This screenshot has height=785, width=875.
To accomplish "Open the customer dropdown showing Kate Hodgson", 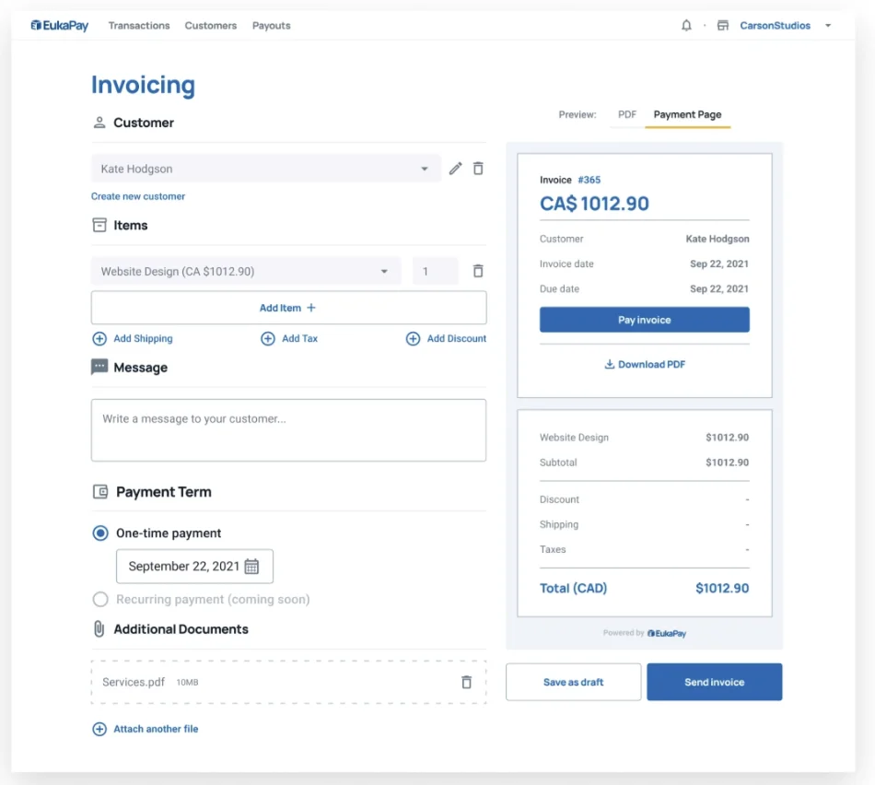I will tap(425, 169).
